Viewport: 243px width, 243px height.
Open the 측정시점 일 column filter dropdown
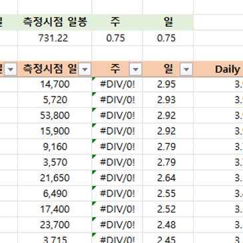click(x=85, y=69)
